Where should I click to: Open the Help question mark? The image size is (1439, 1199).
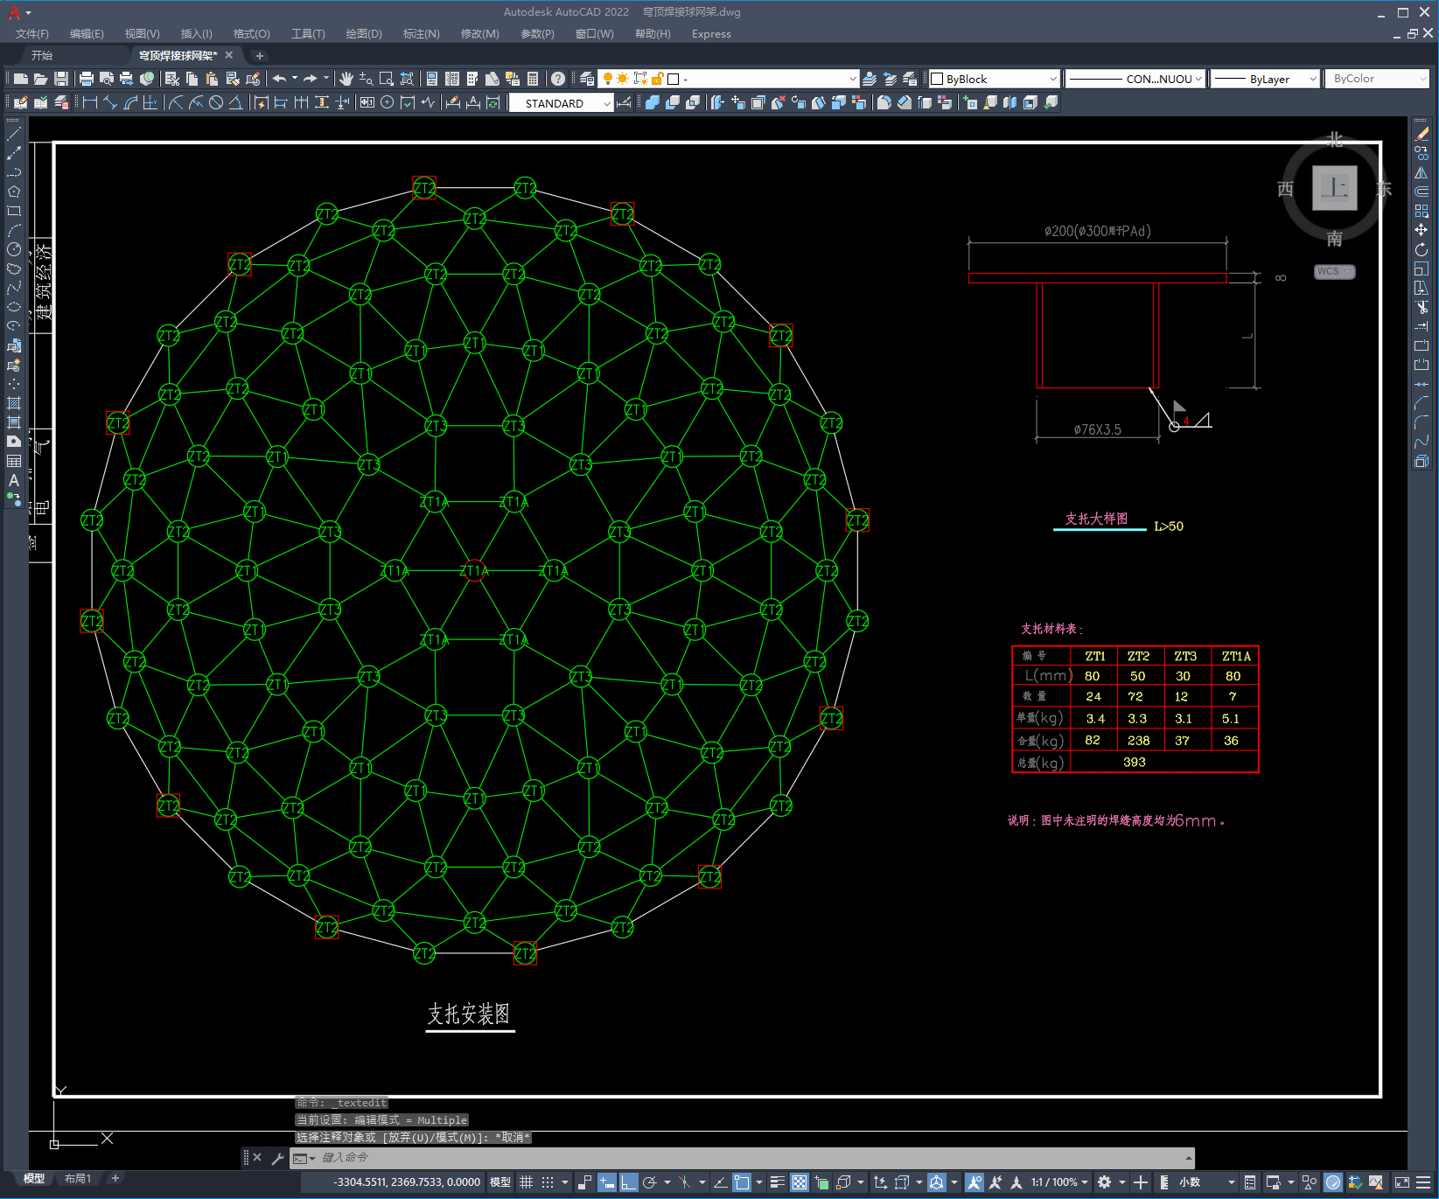[558, 79]
